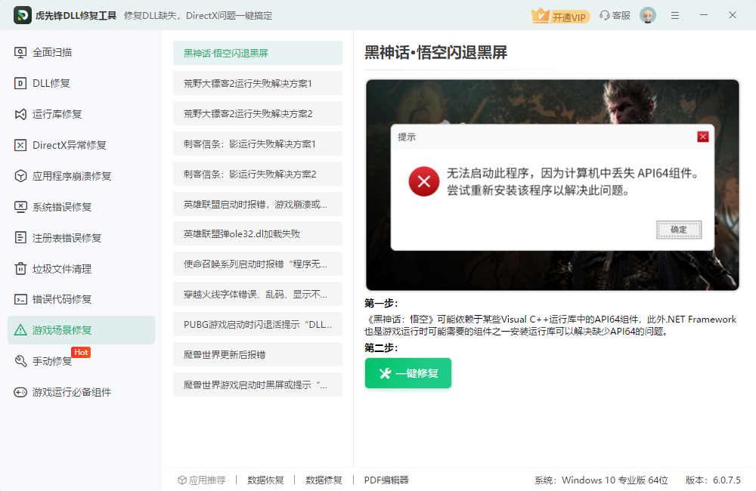Click the DLL修复 sidebar icon

click(x=20, y=83)
